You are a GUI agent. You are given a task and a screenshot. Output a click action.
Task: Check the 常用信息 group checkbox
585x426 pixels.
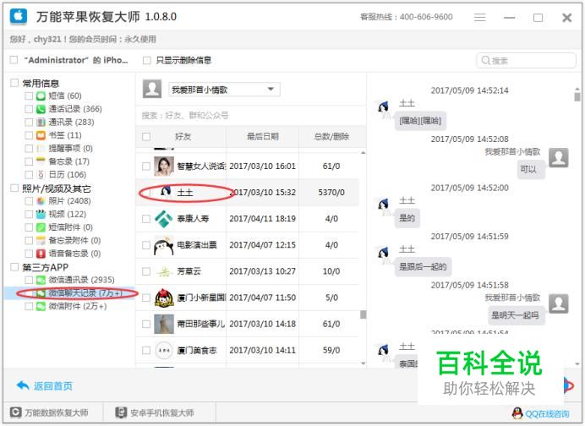click(14, 83)
